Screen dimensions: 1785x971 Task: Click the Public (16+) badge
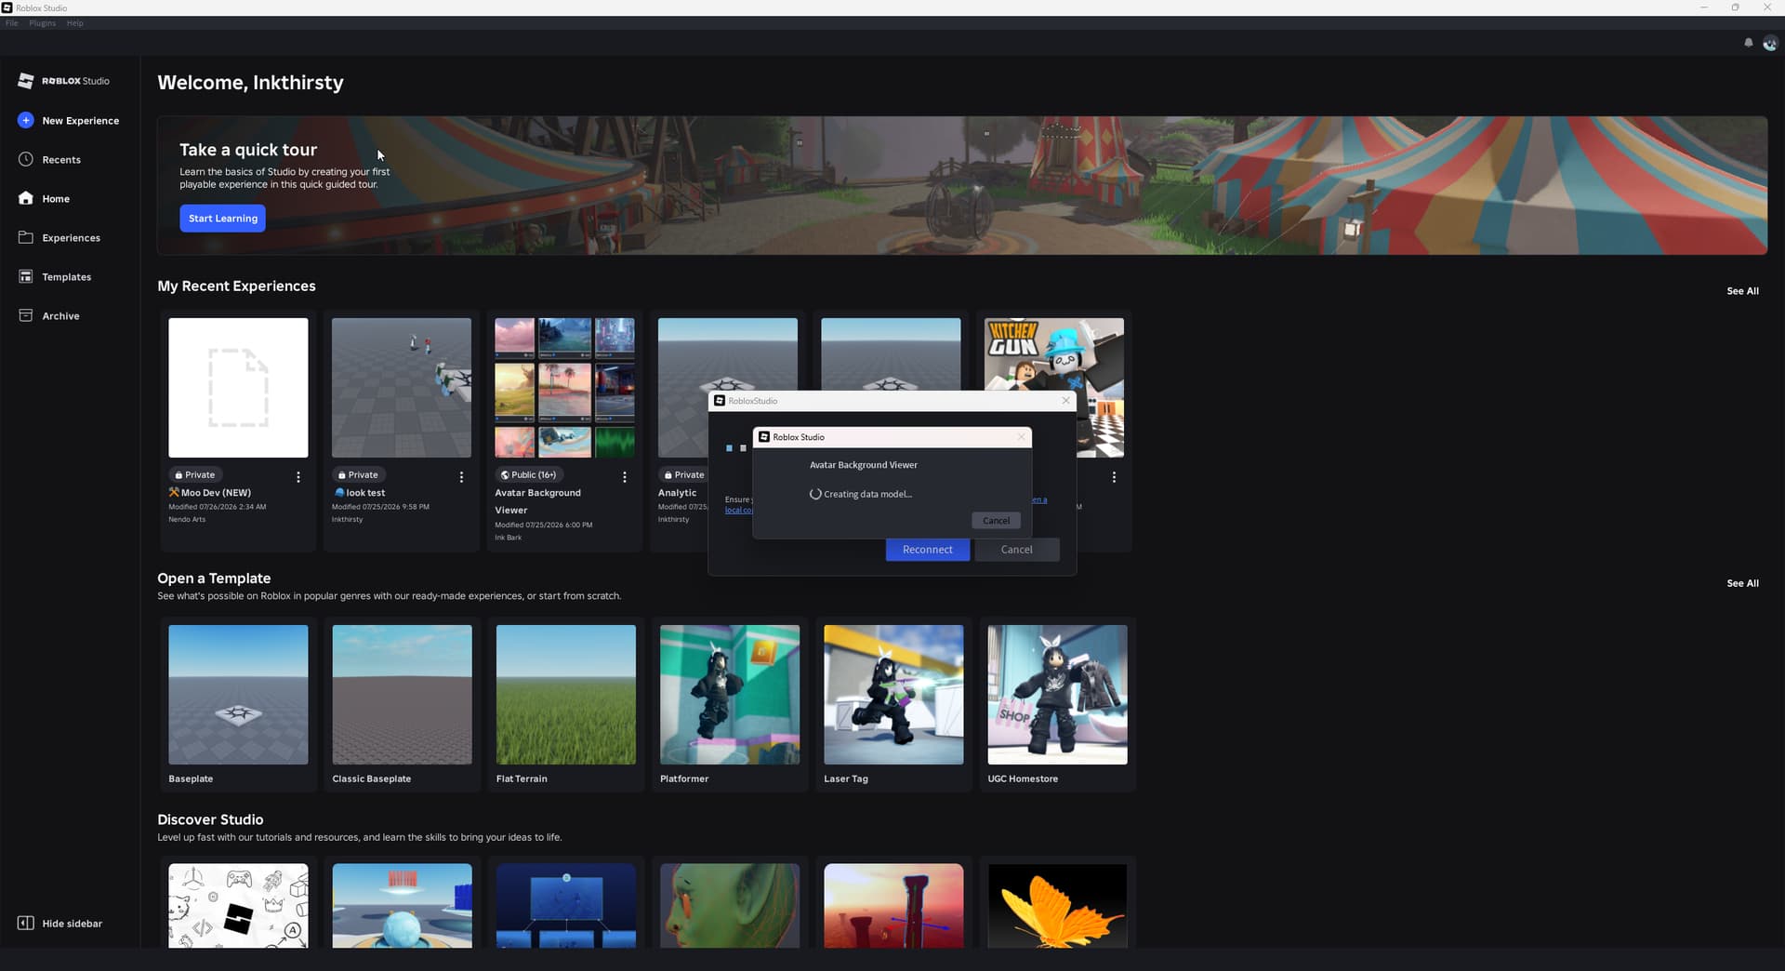[x=528, y=474]
